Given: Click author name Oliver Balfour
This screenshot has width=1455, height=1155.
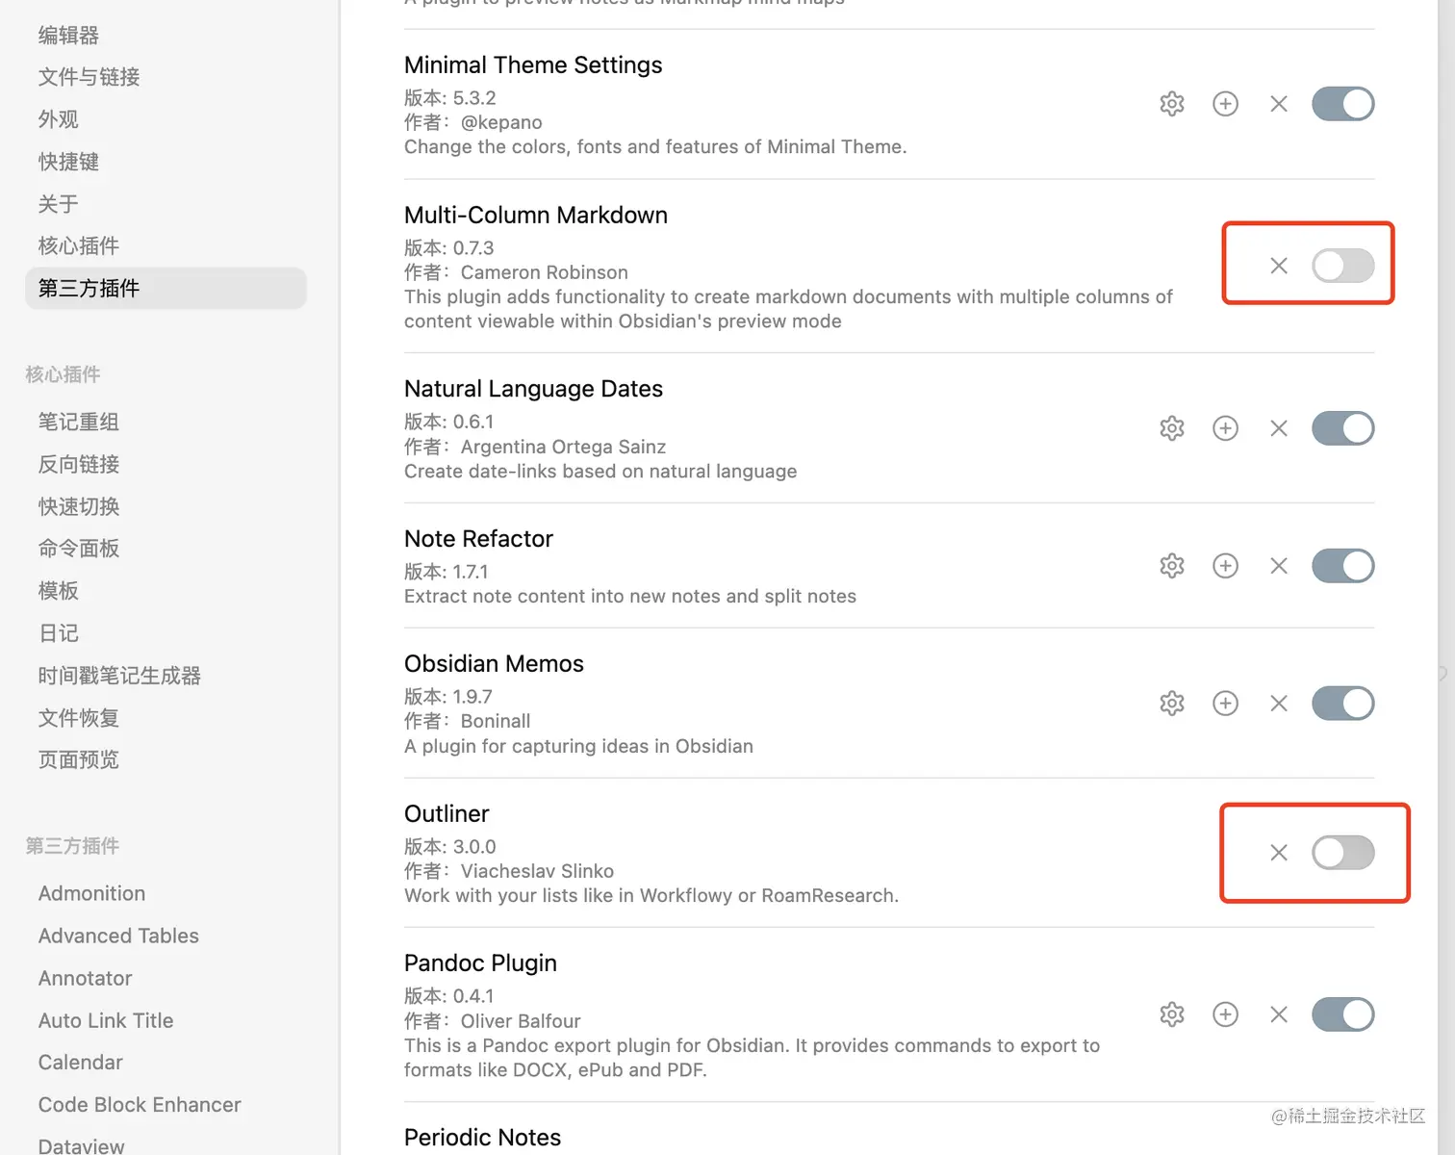Looking at the screenshot, I should click(521, 1021).
